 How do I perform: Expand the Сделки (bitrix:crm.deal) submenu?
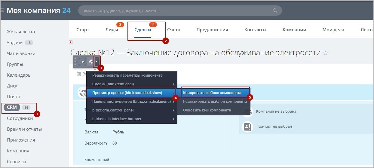tap(132, 84)
